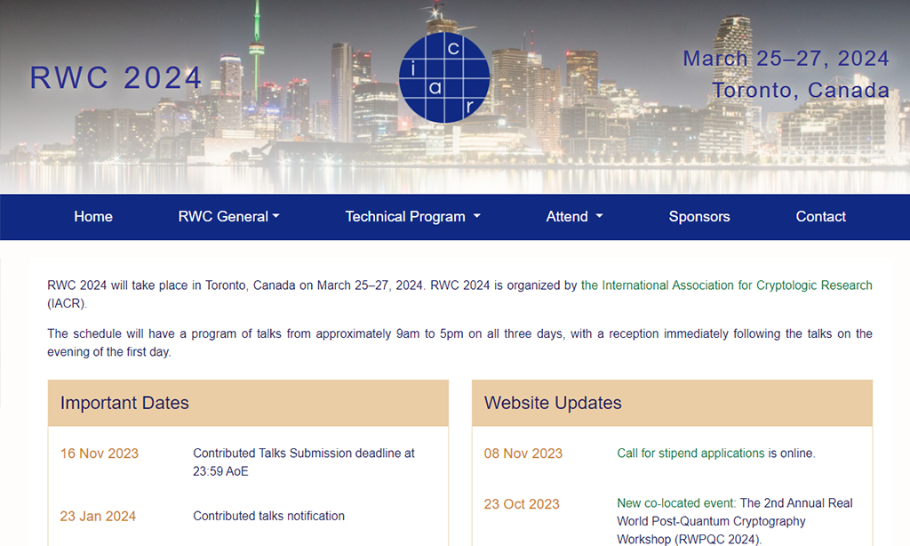Click the RWC 2024 banner title
Screen dimensions: 910x546
(x=116, y=78)
